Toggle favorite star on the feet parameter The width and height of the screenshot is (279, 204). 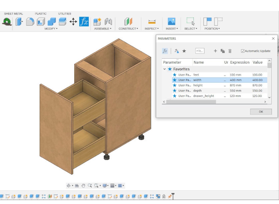pyautogui.click(x=175, y=74)
